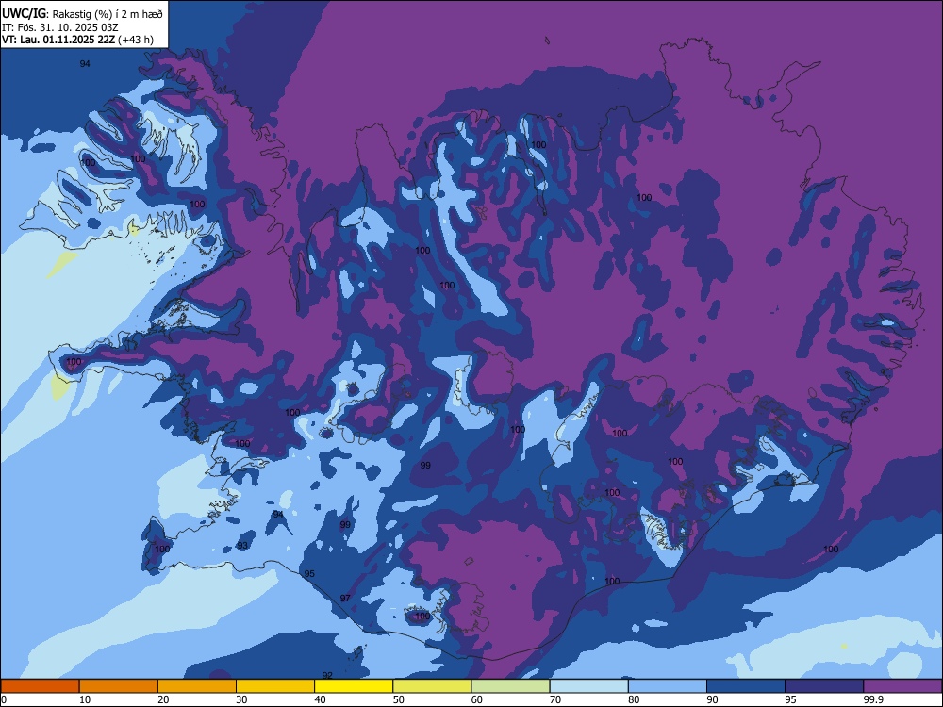943x707 pixels.
Task: Select the '97' humidity value on the map
Action: click(x=345, y=599)
